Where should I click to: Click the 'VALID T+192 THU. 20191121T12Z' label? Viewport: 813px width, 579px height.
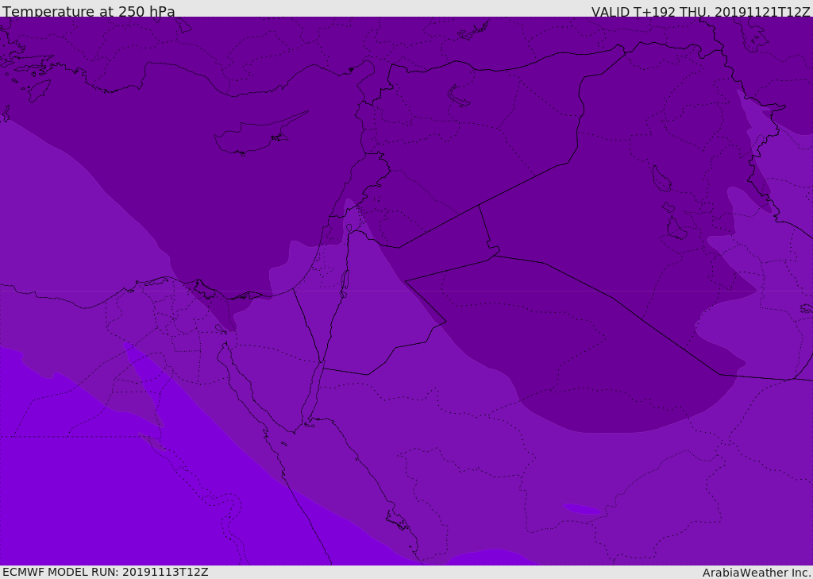pyautogui.click(x=700, y=11)
